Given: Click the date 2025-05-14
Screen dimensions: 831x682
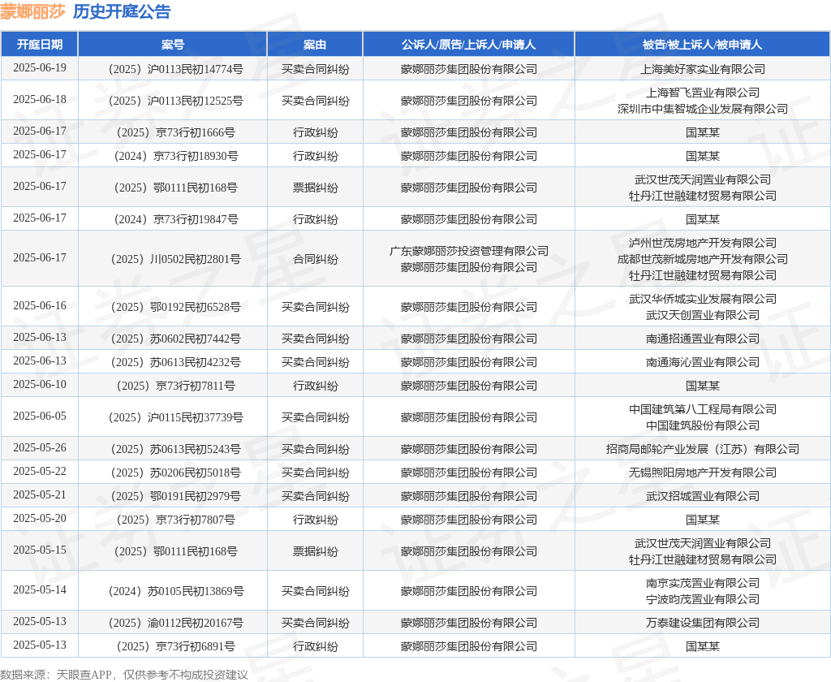Looking at the screenshot, I should point(40,589).
